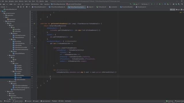Collapse the remote folder node

coord(8,56)
